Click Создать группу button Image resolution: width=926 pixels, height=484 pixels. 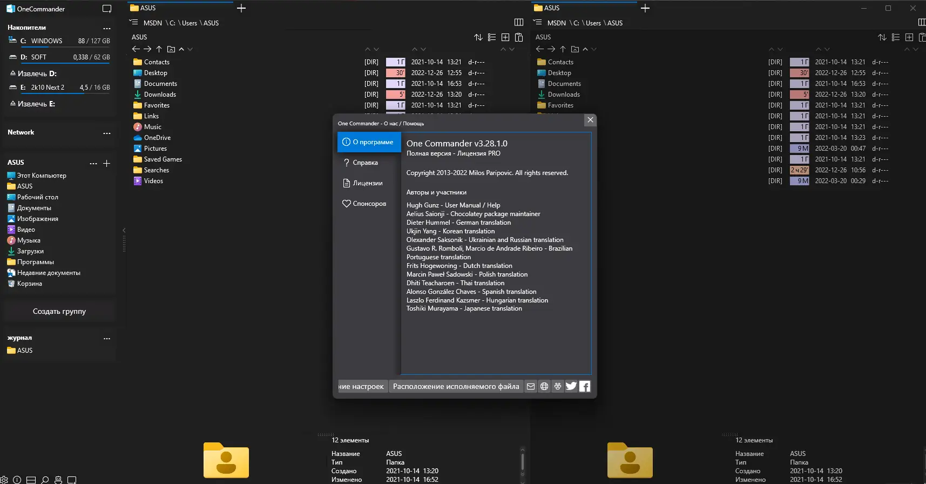pyautogui.click(x=59, y=311)
